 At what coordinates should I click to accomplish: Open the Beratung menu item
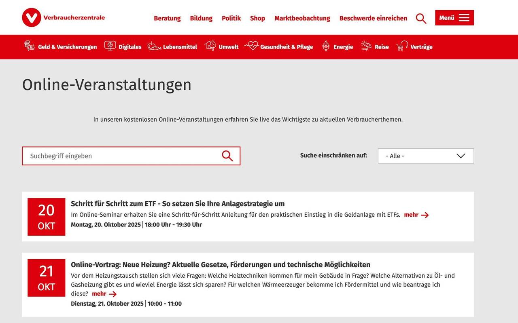click(x=167, y=18)
